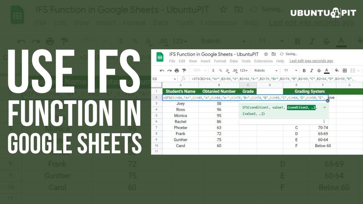Select the column B header

pos(219,85)
